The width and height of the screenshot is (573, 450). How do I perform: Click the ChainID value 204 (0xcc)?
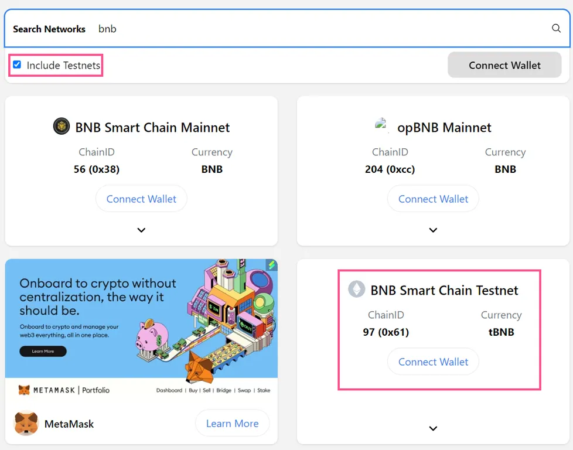390,169
